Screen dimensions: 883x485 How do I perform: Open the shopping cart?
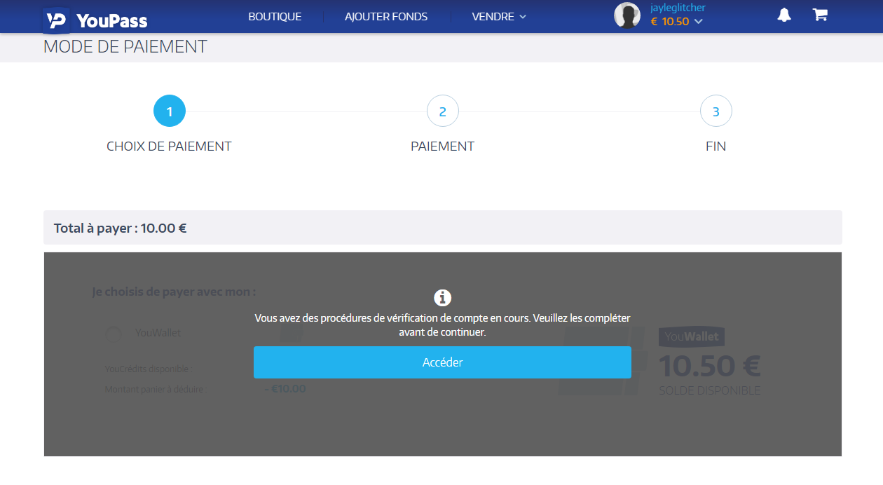click(820, 15)
